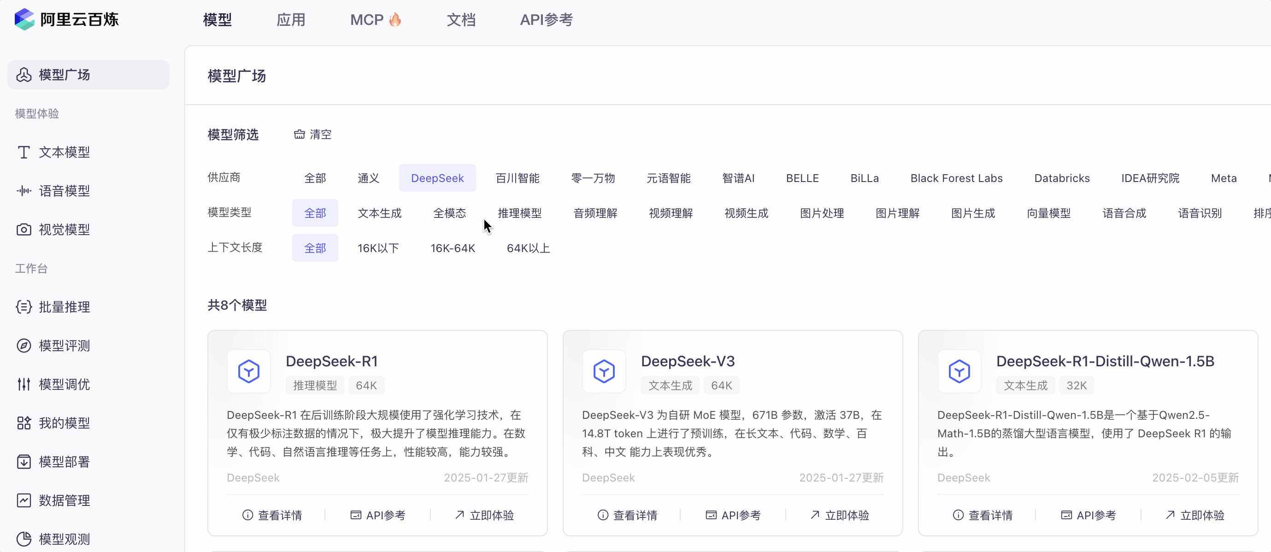This screenshot has width=1271, height=552.
Task: Select 16K-64K context length filter
Action: [453, 248]
